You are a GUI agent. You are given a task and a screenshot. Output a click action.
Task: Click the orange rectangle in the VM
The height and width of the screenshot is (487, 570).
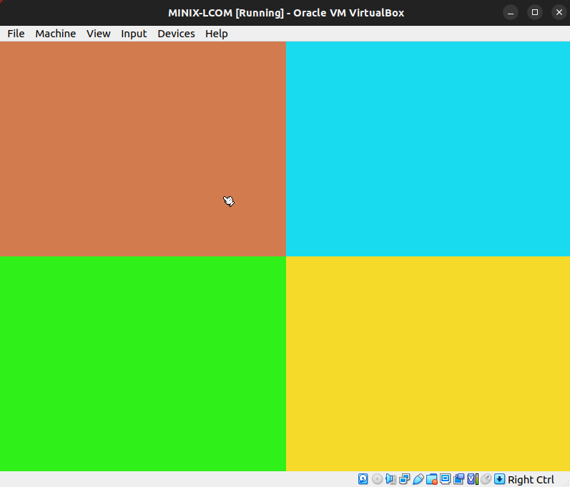pyautogui.click(x=143, y=149)
